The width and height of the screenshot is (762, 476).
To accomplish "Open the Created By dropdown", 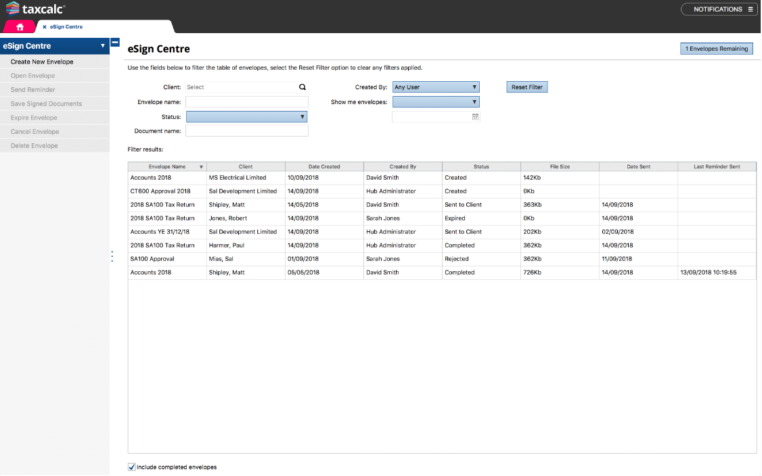I will (x=436, y=87).
